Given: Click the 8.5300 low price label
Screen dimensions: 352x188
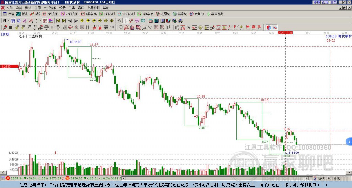Looking at the screenshot, I should click(294, 153).
